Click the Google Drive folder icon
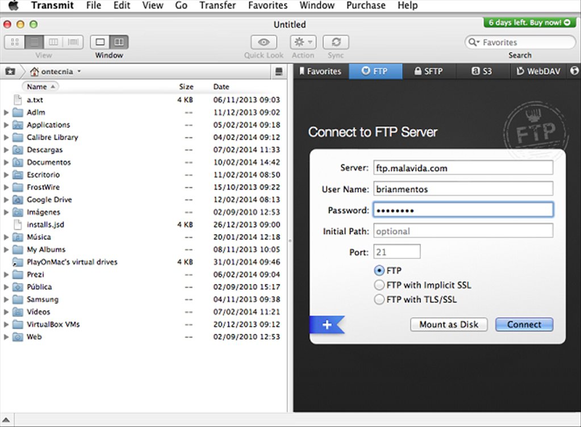 (18, 200)
